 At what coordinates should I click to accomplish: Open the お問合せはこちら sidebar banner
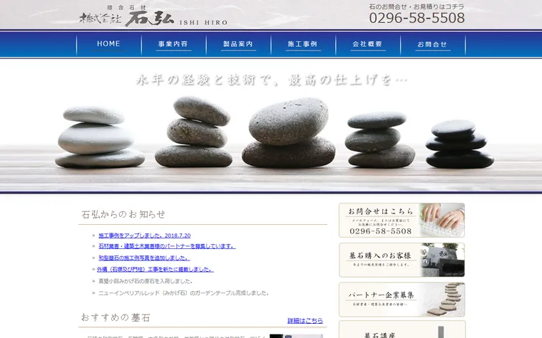(402, 220)
